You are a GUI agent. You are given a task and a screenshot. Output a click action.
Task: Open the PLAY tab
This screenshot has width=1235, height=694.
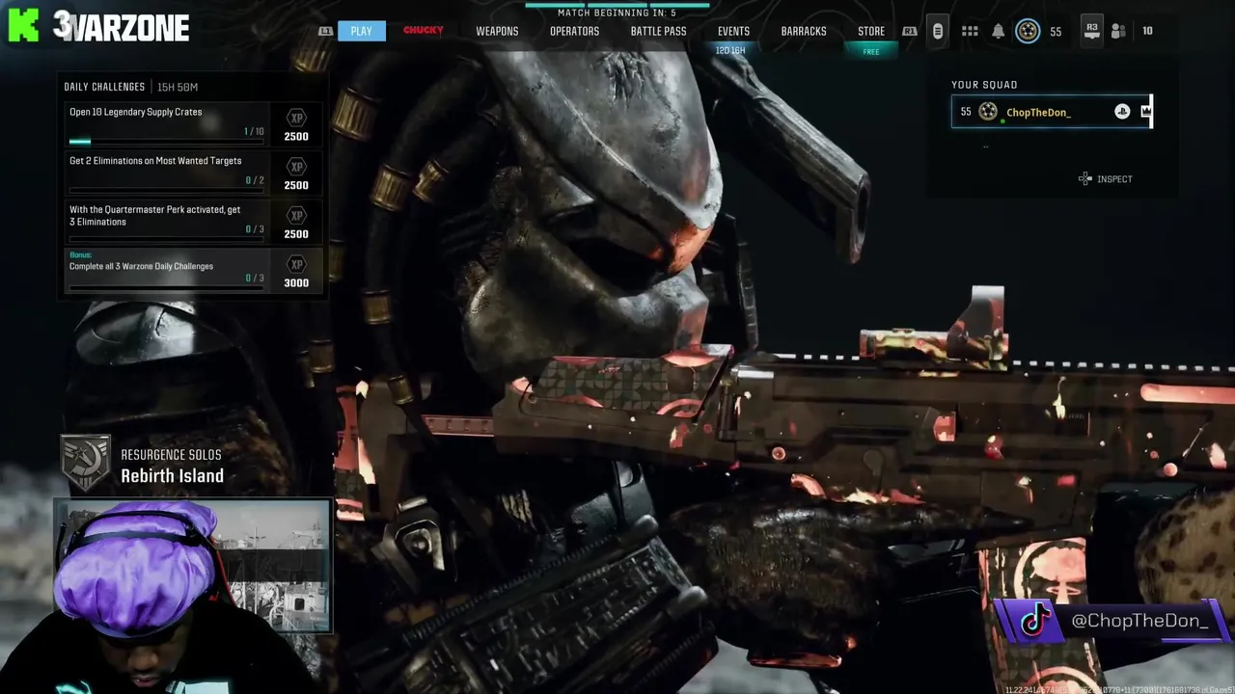point(361,31)
